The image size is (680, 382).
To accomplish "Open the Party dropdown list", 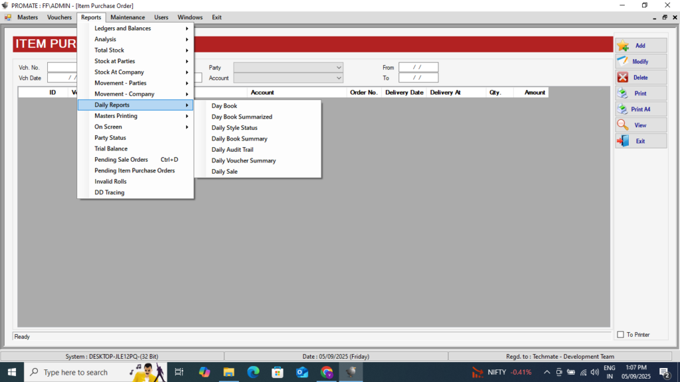I will (339, 68).
